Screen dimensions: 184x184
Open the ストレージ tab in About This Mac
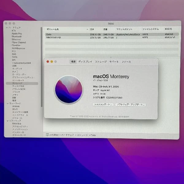[x=101, y=62]
